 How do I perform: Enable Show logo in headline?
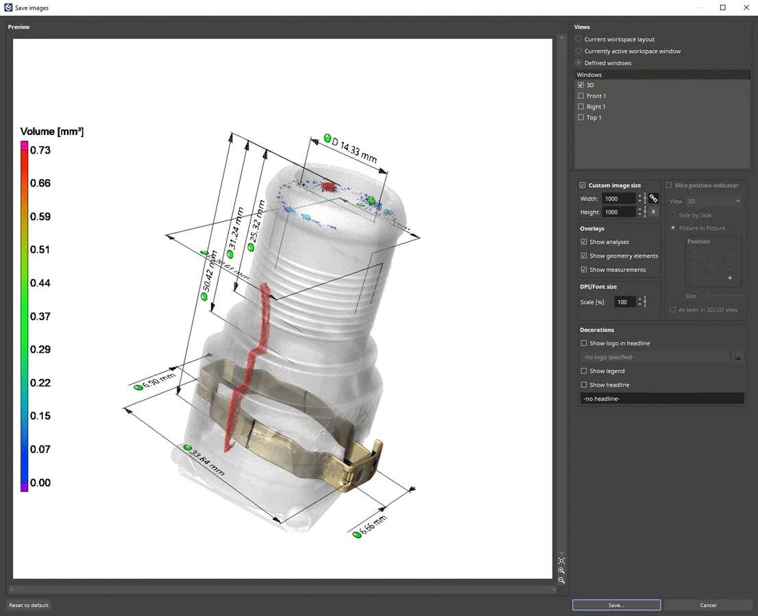pyautogui.click(x=584, y=343)
